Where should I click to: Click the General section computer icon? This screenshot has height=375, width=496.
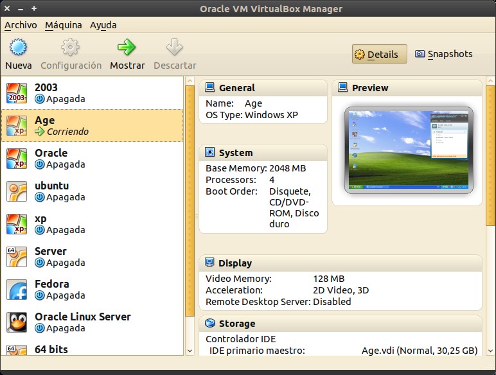pos(209,87)
